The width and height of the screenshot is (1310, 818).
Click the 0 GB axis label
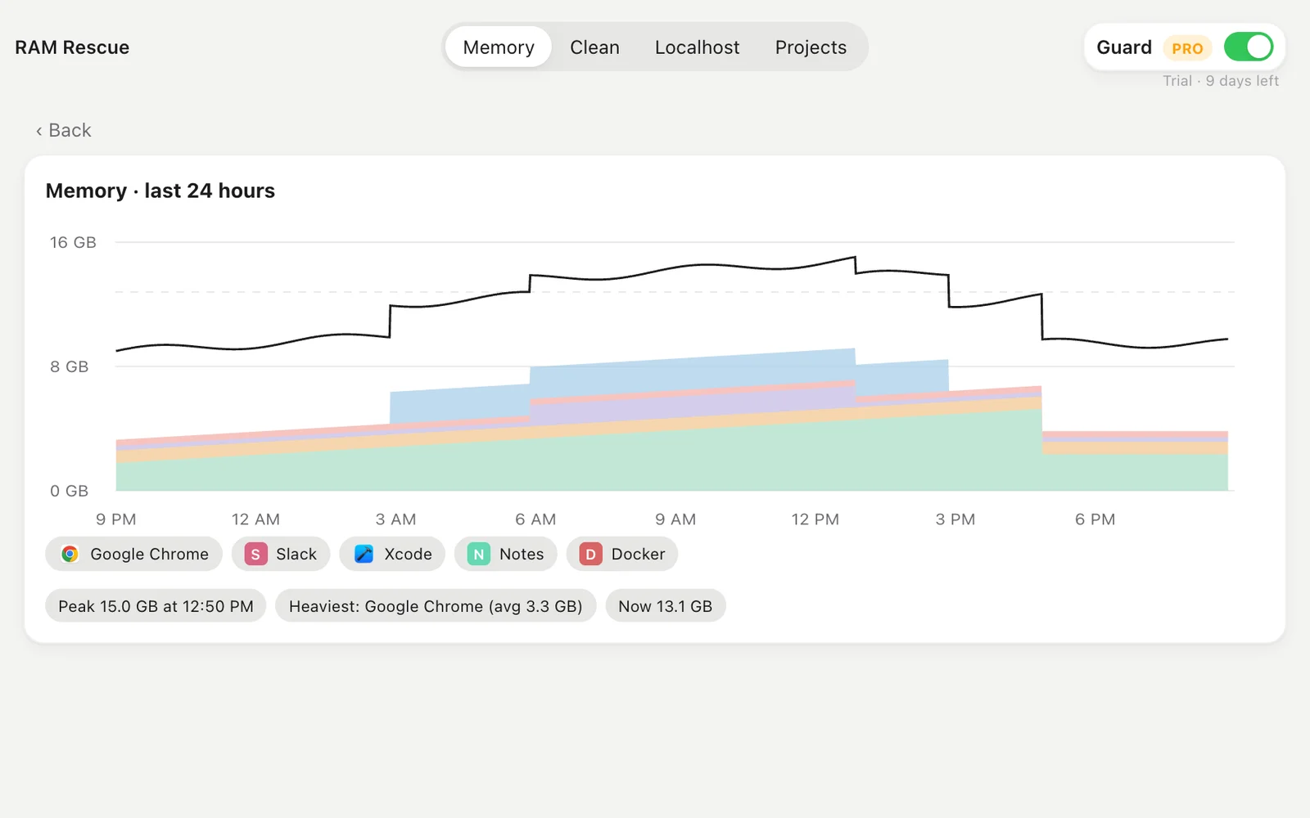(69, 491)
